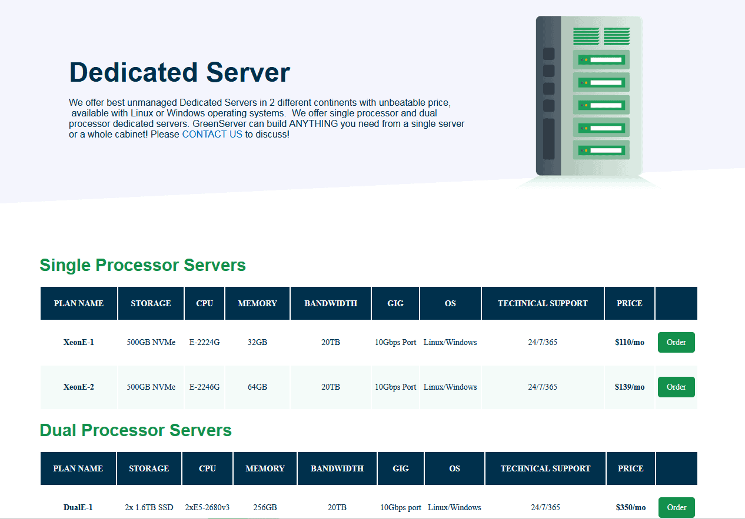Select the Dual Processor Servers heading
The image size is (745, 519).
(135, 430)
